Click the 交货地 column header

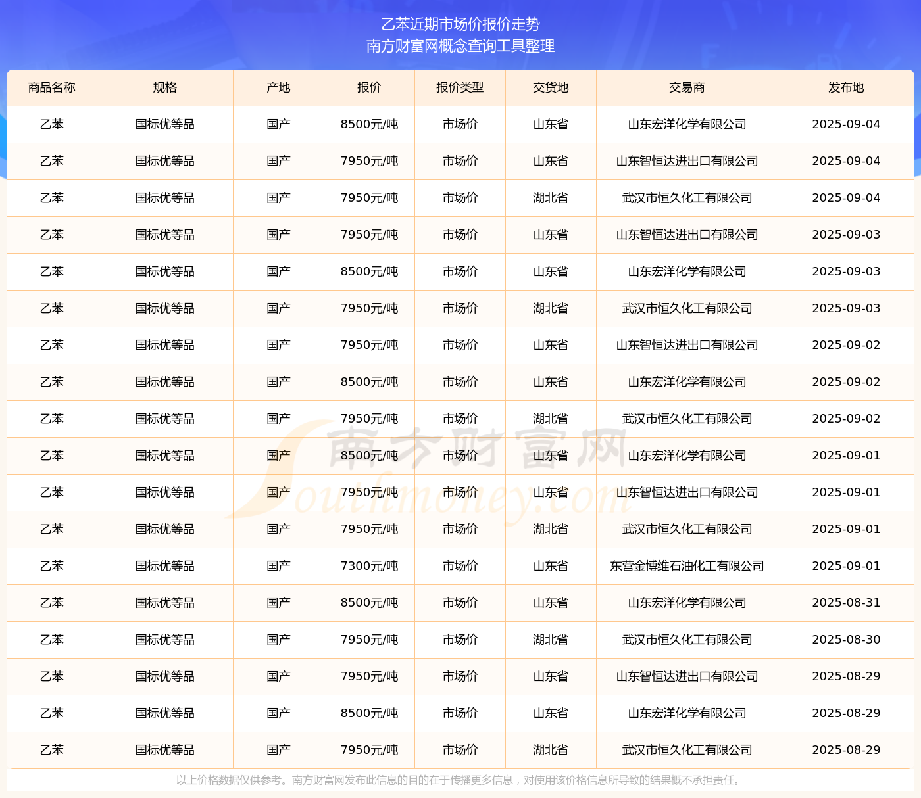551,87
